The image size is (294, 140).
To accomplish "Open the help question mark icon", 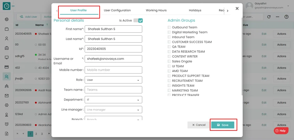I will tap(286, 17).
